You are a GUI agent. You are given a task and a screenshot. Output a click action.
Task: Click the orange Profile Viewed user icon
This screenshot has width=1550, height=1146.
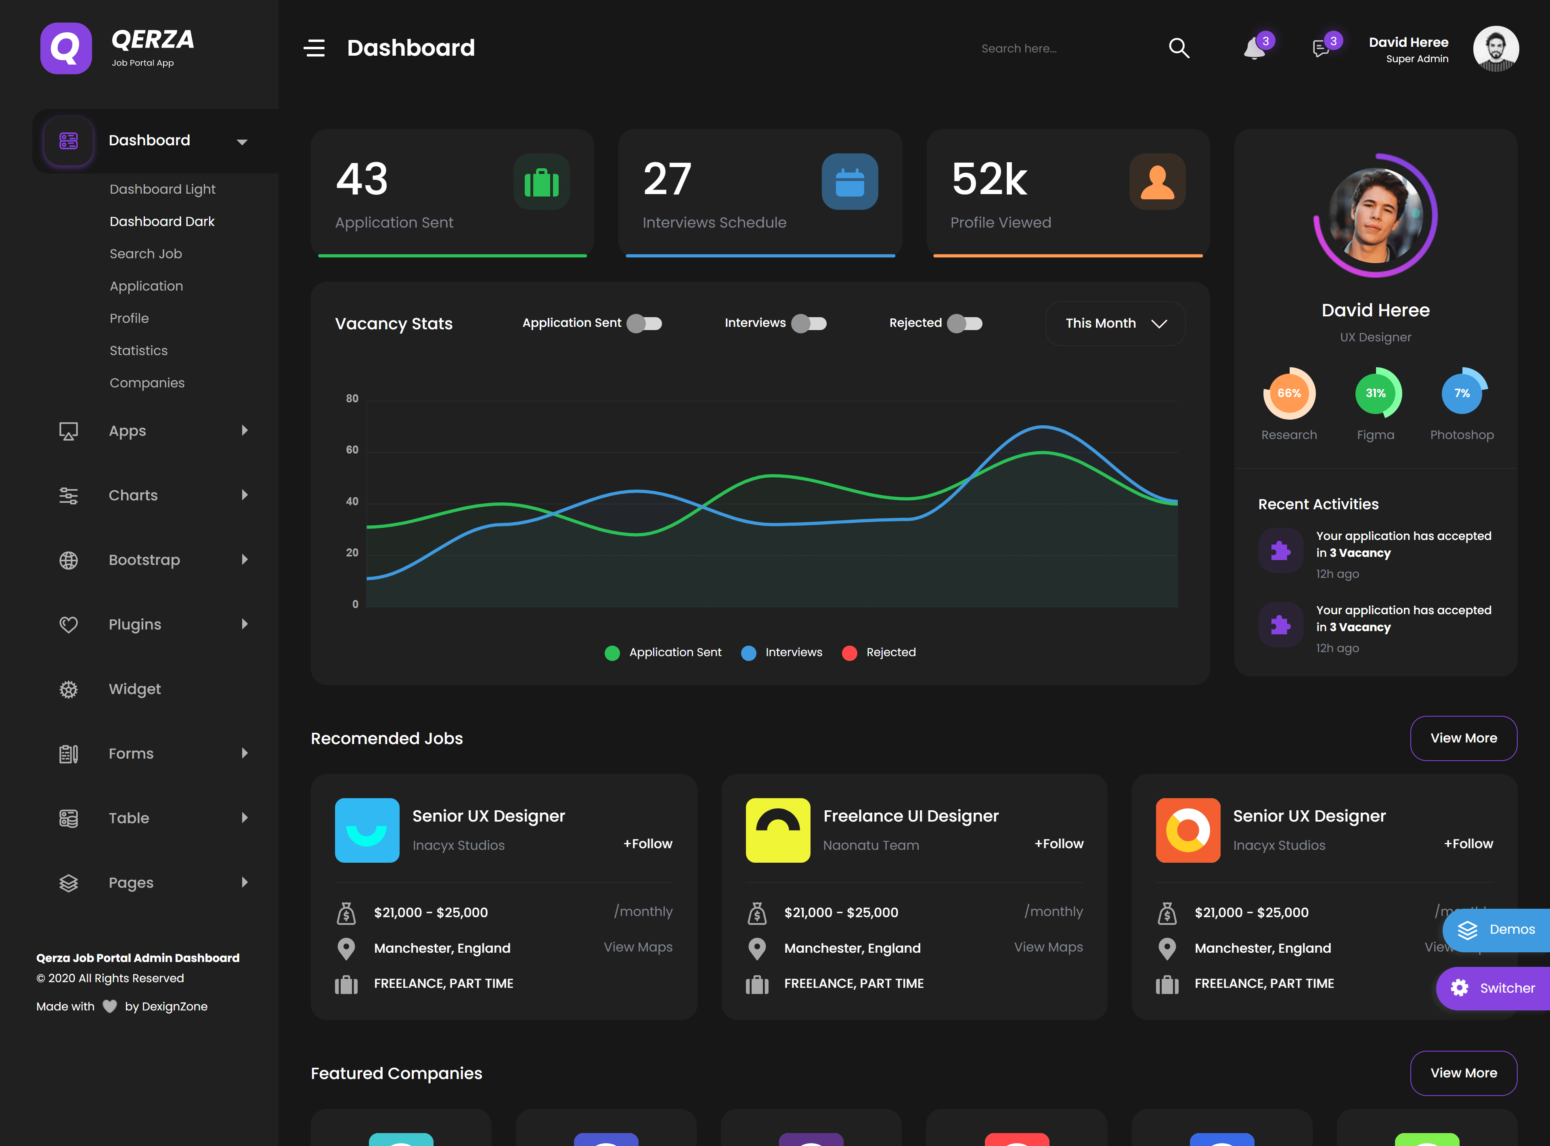click(x=1156, y=182)
